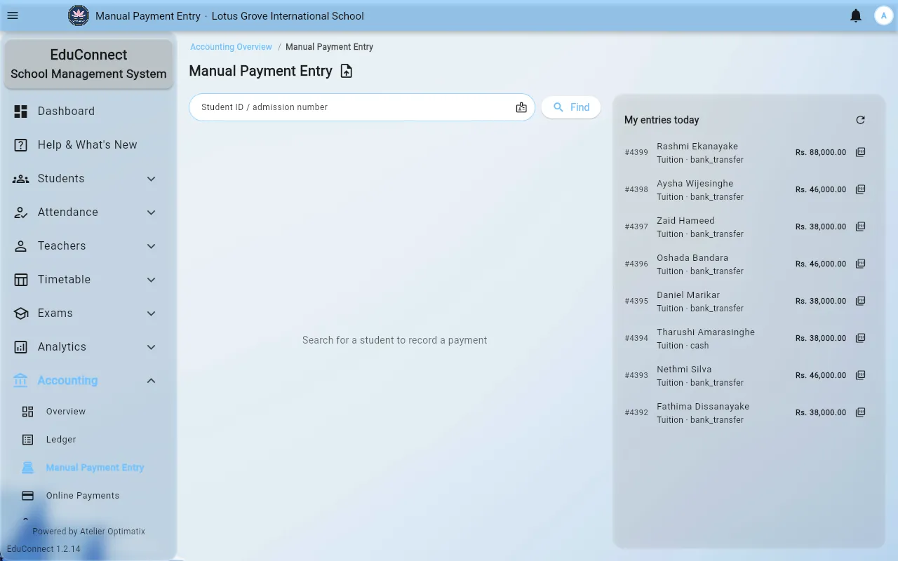Expand the Attendance menu chevron
The width and height of the screenshot is (898, 561).
click(151, 212)
